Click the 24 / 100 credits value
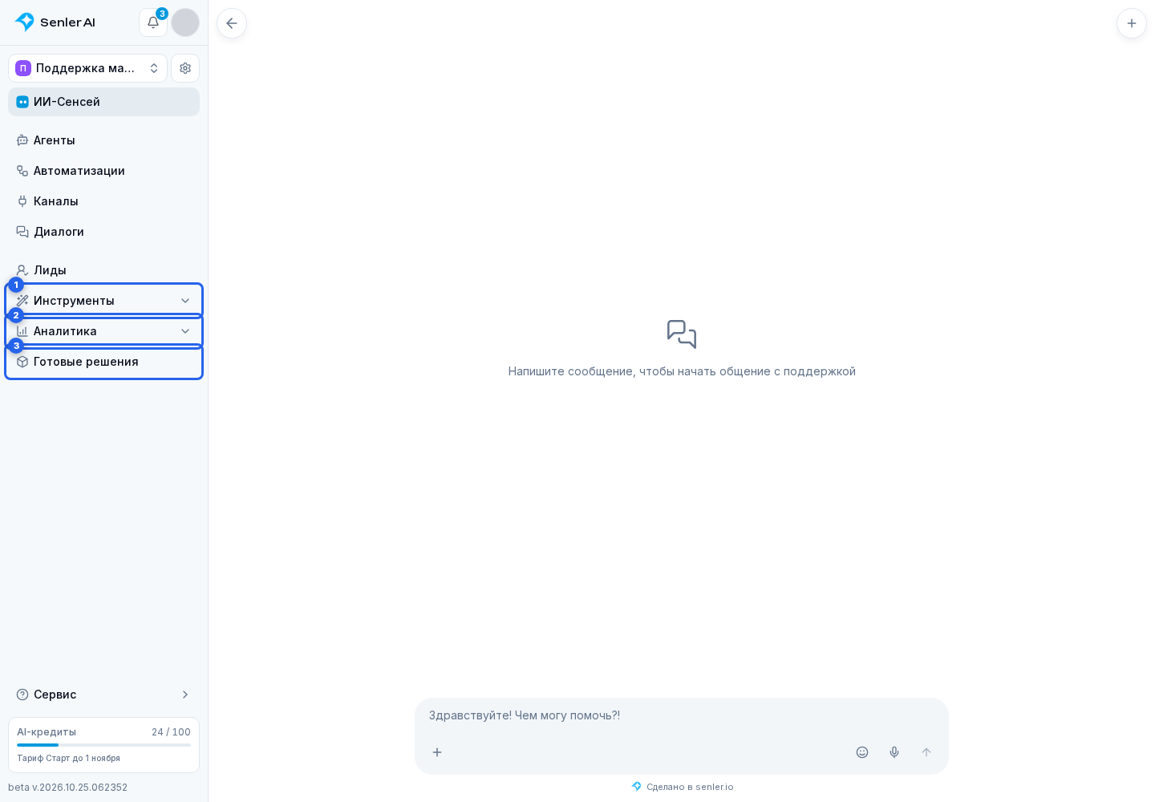This screenshot has width=1155, height=802. point(171,732)
